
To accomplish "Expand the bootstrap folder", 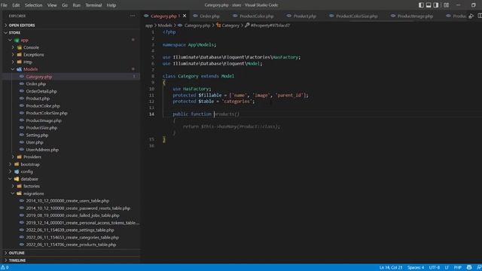I will pyautogui.click(x=70, y=164).
